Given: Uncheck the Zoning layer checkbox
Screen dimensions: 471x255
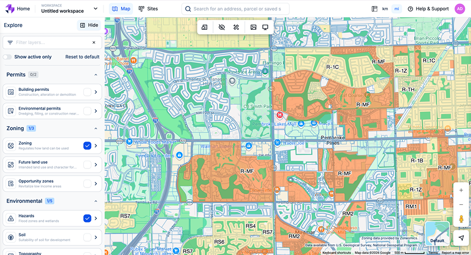Looking at the screenshot, I should (x=87, y=145).
